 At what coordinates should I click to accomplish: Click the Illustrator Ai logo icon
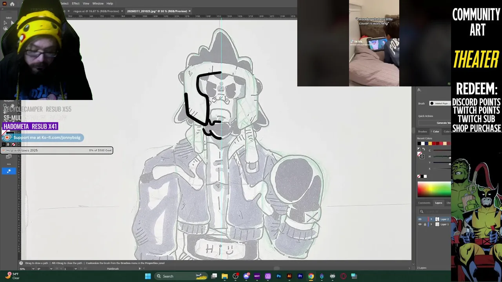(x=4, y=4)
